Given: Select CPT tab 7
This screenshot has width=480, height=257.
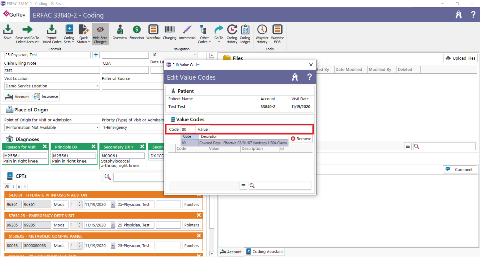Looking at the screenshot, I should tap(13, 187).
